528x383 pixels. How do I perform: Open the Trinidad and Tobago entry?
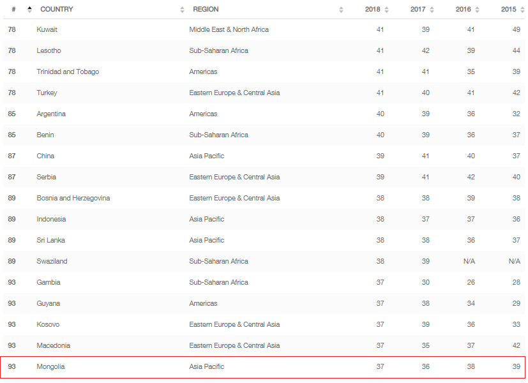pyautogui.click(x=68, y=71)
